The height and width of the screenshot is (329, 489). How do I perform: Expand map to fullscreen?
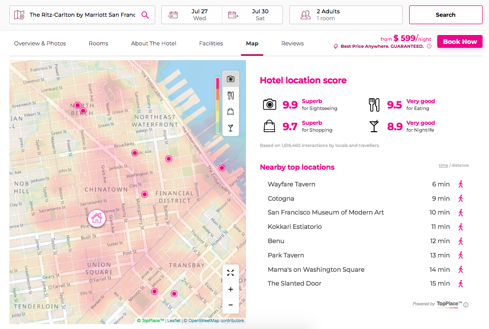tap(230, 273)
